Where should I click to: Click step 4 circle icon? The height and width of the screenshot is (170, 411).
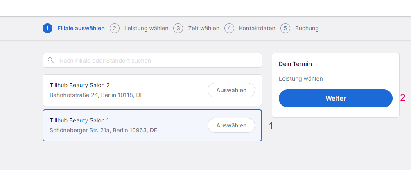(x=229, y=28)
